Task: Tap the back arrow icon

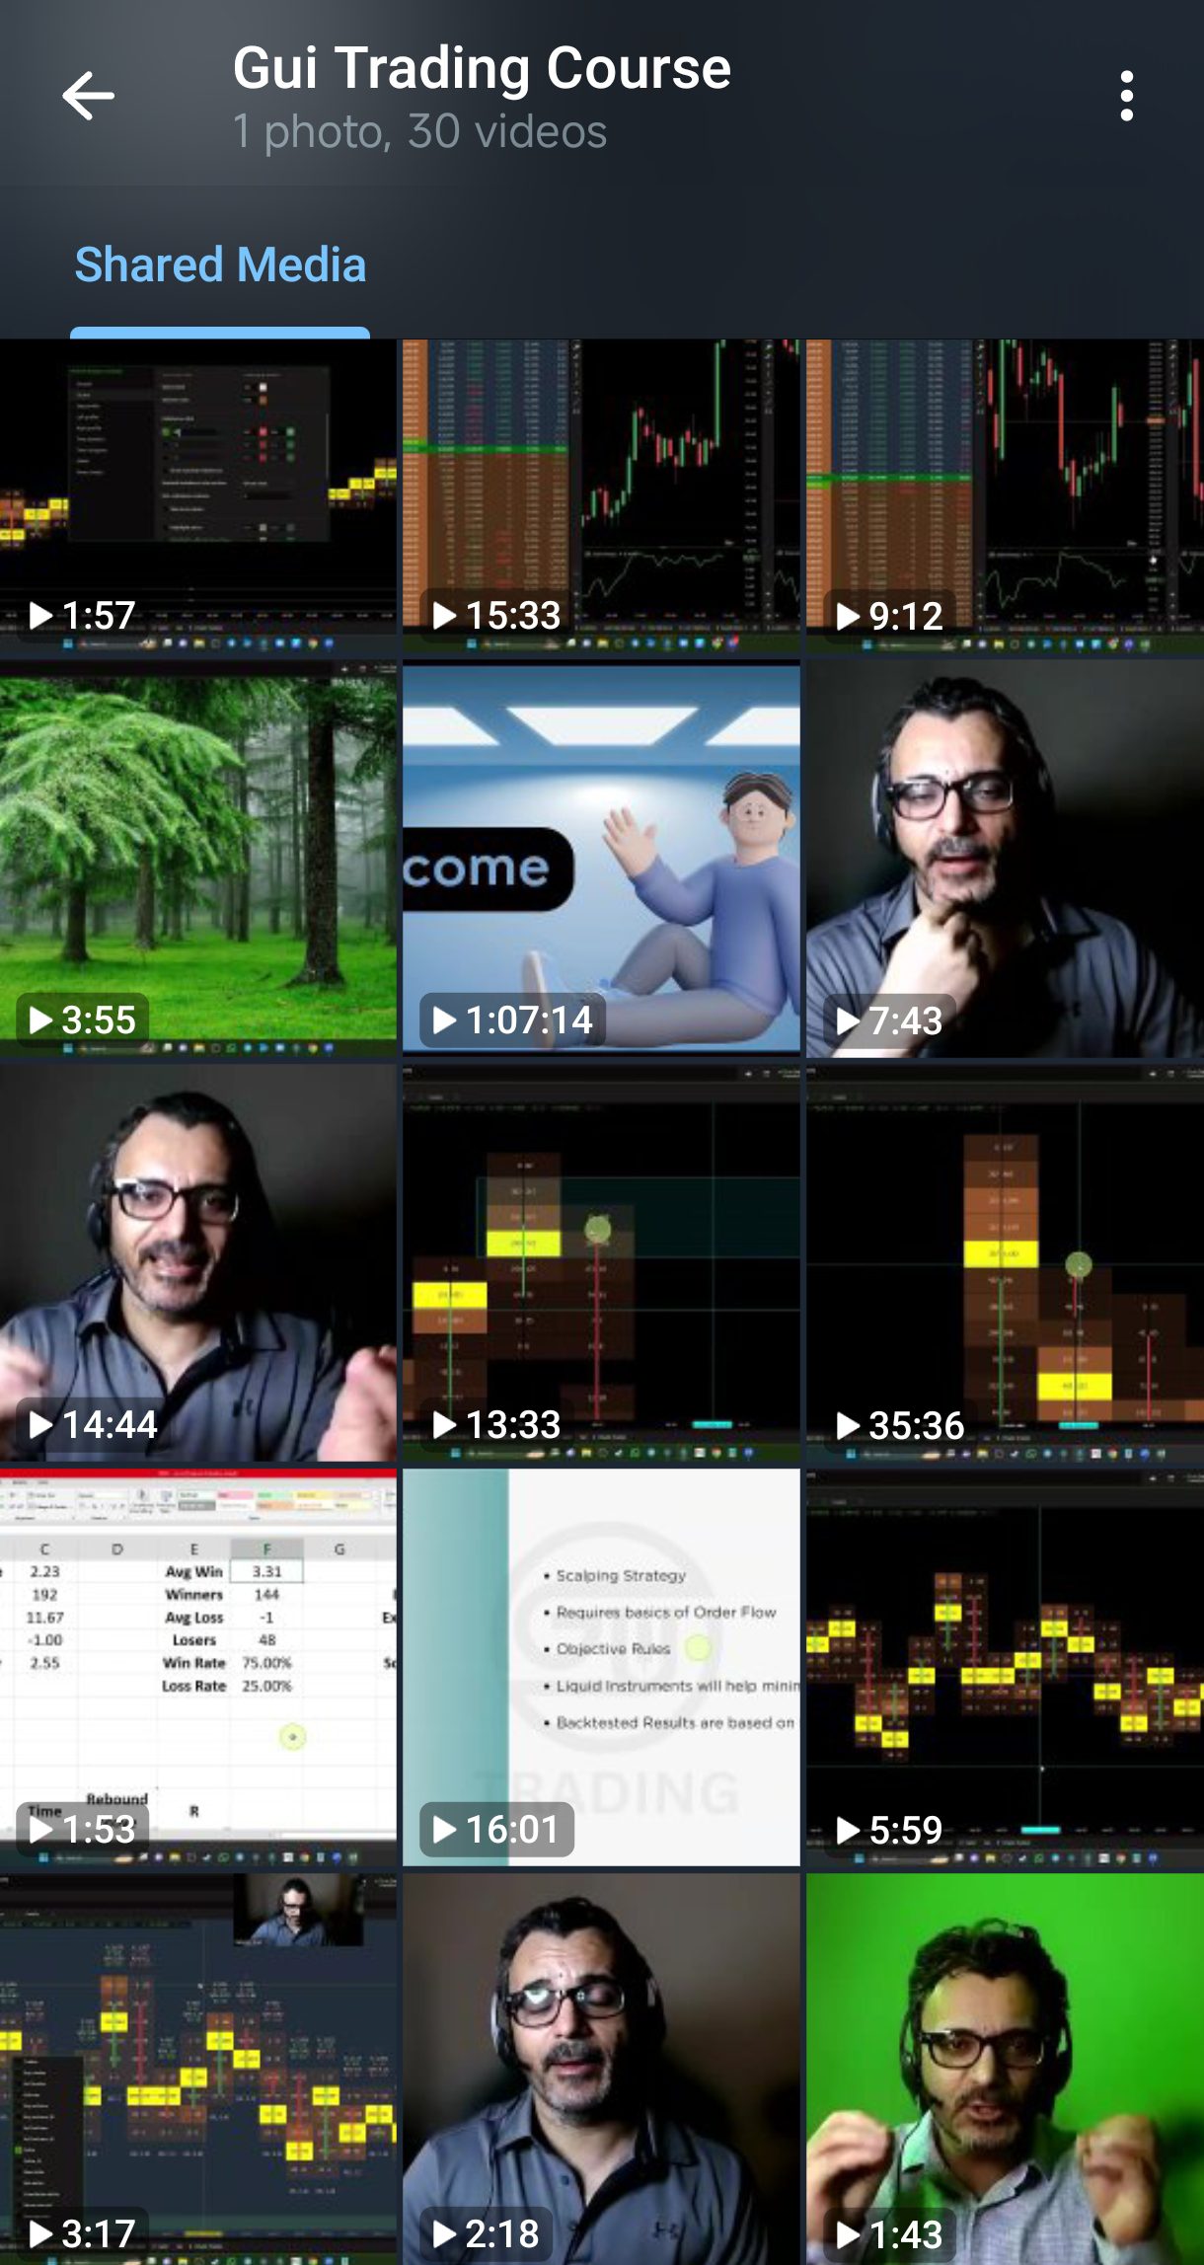Action: coord(88,97)
